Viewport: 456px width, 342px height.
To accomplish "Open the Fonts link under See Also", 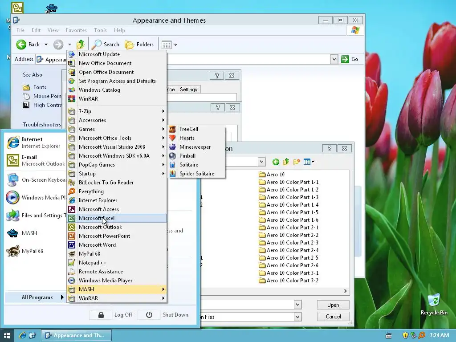I will (34, 87).
